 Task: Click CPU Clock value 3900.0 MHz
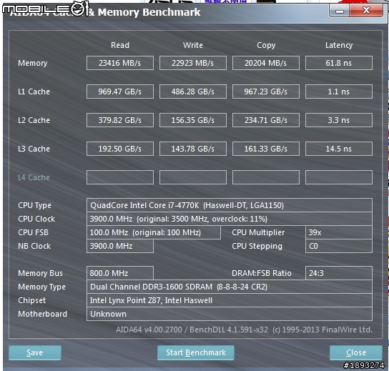[x=230, y=219]
